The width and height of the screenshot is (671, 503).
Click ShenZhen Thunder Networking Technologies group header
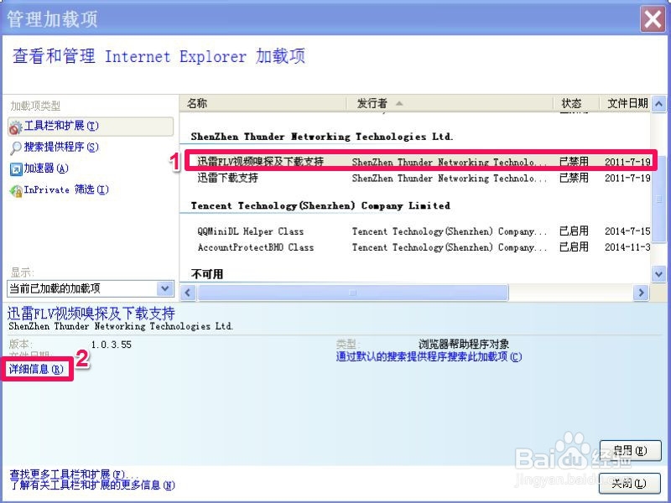[322, 137]
